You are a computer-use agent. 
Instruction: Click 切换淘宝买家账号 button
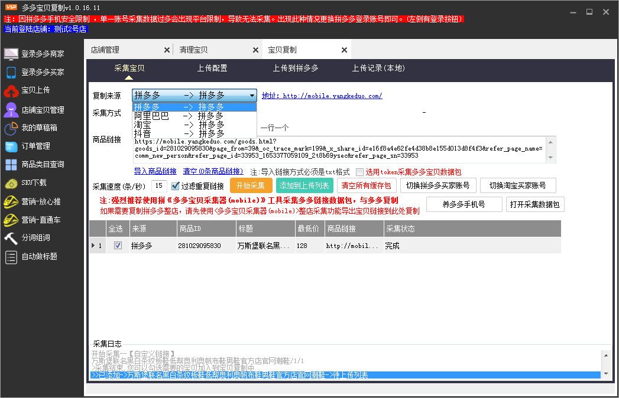point(517,186)
